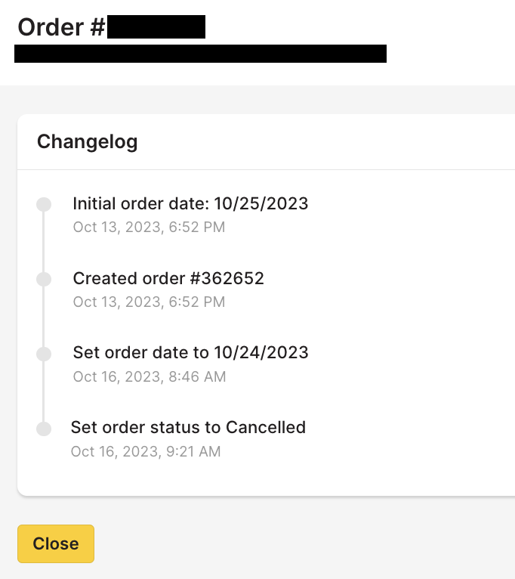Click the Created order timeline dot

coord(44,280)
